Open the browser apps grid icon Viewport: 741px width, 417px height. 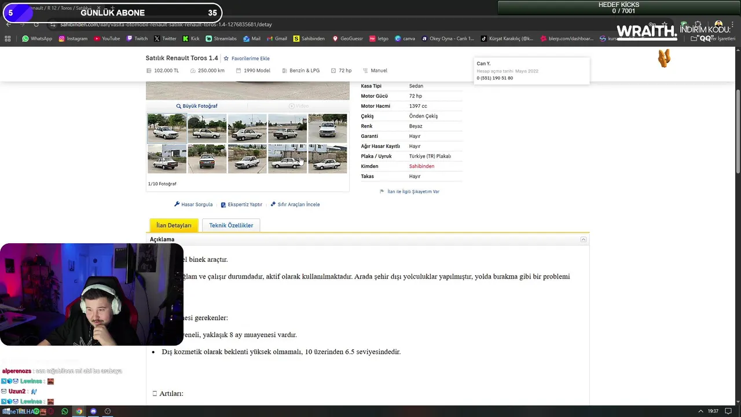point(8,39)
